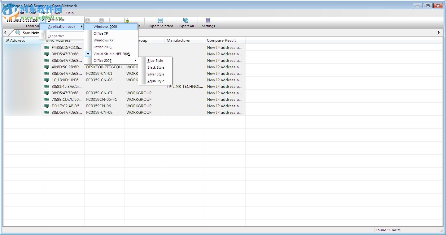Open the Tools menu
Image resolution: width=446 pixels, height=235 pixels.
(57, 13)
